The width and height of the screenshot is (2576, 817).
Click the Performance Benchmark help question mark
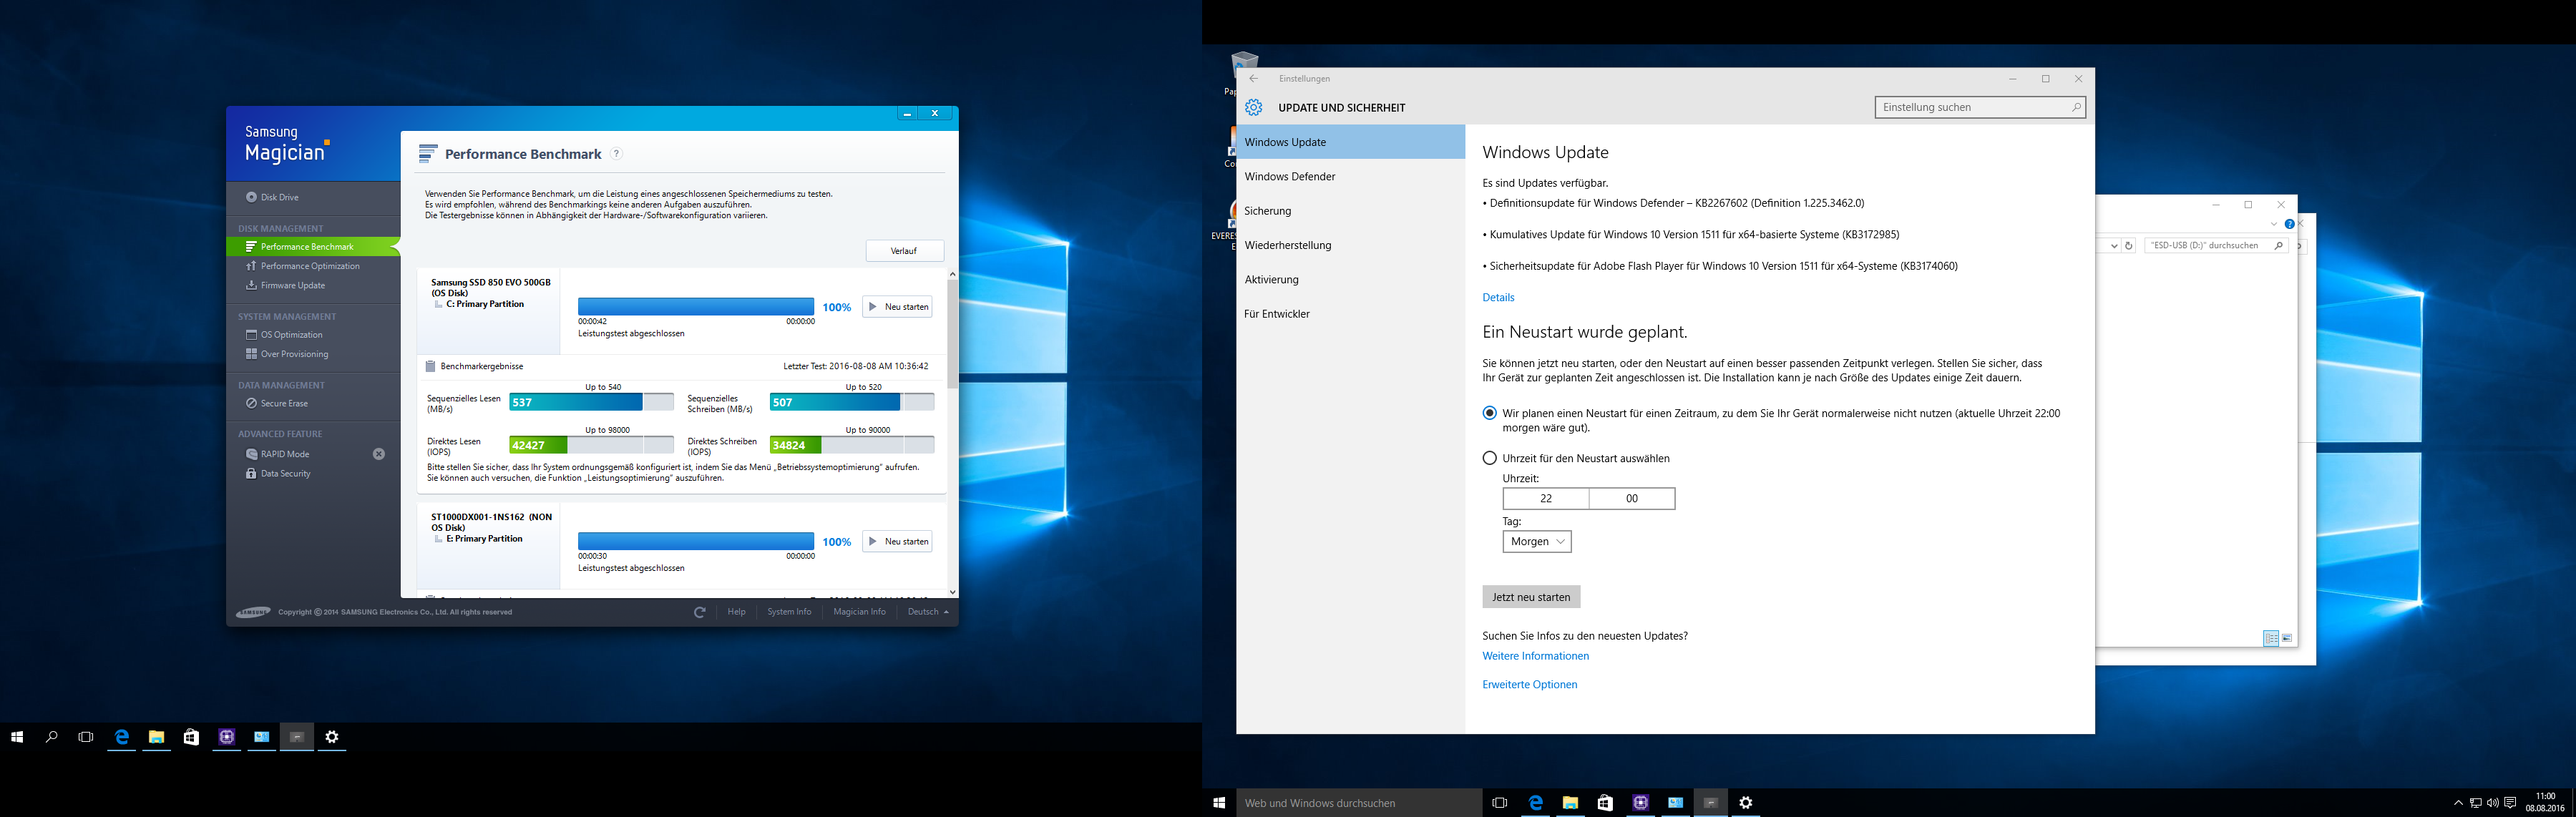coord(617,154)
